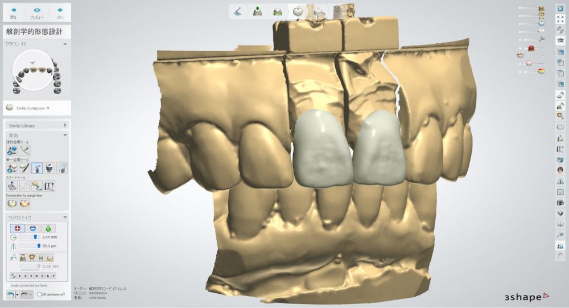Toggle the preview (プレビュー) eye
This screenshot has height=308, width=569.
pos(37,12)
